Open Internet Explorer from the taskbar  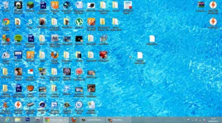pos(7,120)
